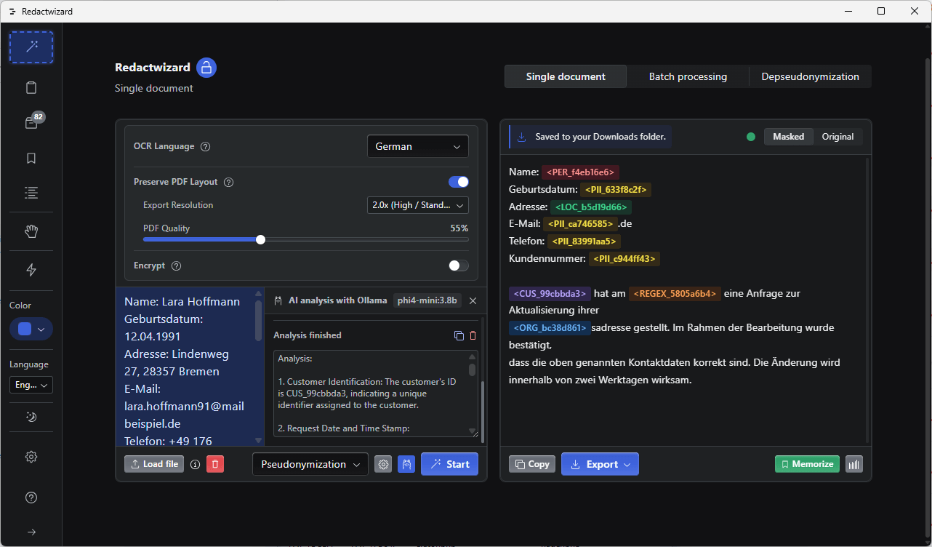Image resolution: width=932 pixels, height=547 pixels.
Task: Click the phi4-mini:3.8b model badge
Action: 427,300
